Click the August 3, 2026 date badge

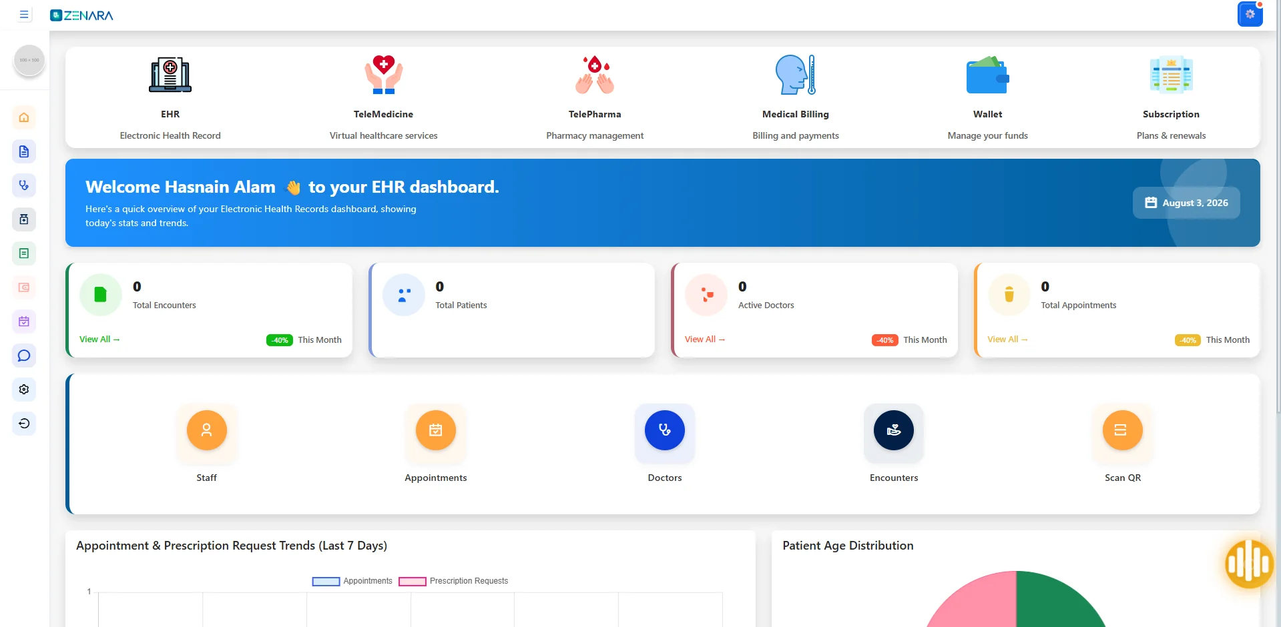click(1186, 203)
